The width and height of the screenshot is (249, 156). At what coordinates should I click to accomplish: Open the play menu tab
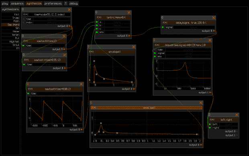click(5, 3)
